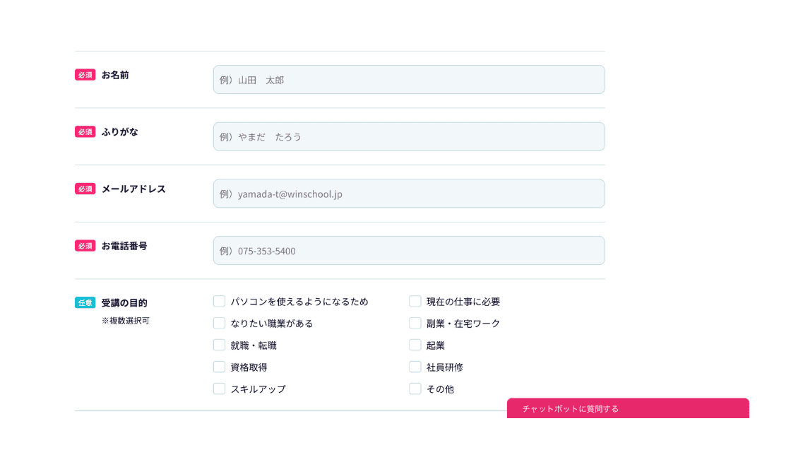This screenshot has height=462, width=791.
Task: Toggle the スキルアップ checkbox
Action: (x=220, y=389)
